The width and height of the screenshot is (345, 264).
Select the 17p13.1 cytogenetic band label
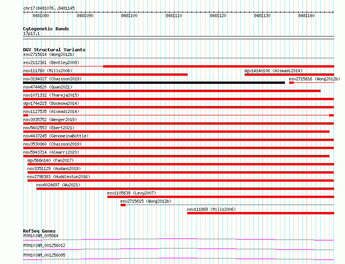31,33
